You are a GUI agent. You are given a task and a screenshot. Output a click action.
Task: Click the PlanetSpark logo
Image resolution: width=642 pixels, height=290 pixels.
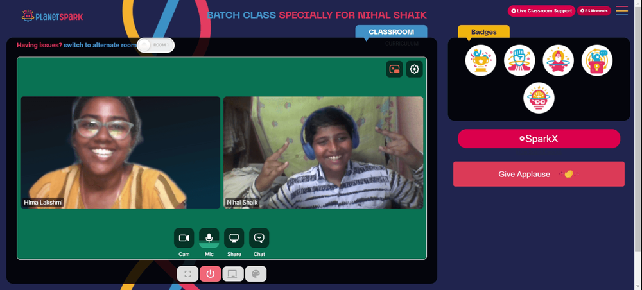pos(52,17)
